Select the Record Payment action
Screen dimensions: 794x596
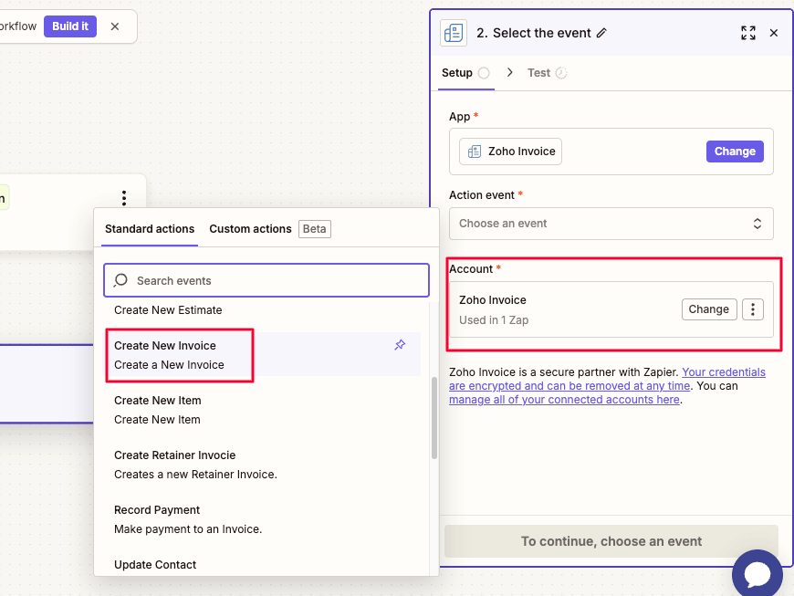point(157,510)
